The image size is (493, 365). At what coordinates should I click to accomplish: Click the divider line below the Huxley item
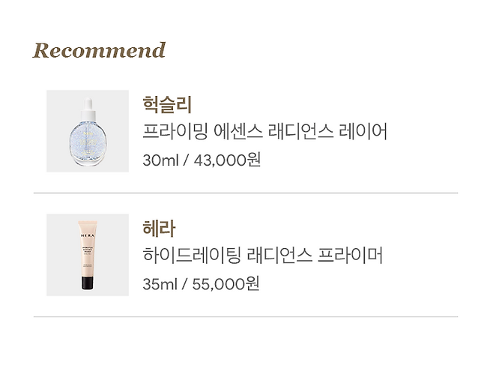[246, 193]
